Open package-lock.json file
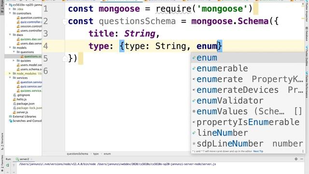This screenshot has width=309, height=174. [x=28, y=108]
